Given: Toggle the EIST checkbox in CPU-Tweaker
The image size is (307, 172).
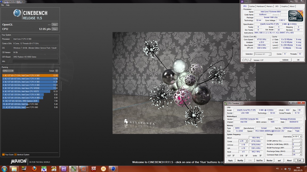Looking at the screenshot, I should tap(233, 156).
